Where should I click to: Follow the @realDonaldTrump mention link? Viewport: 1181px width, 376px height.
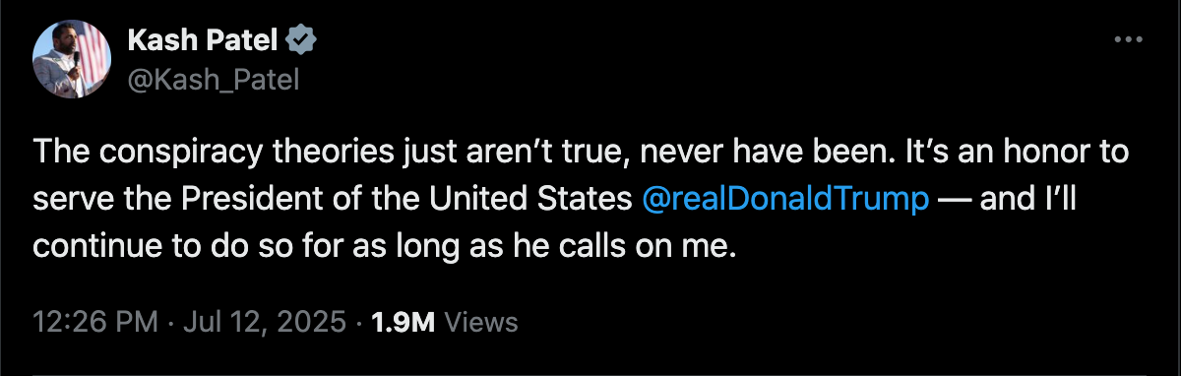click(x=784, y=199)
